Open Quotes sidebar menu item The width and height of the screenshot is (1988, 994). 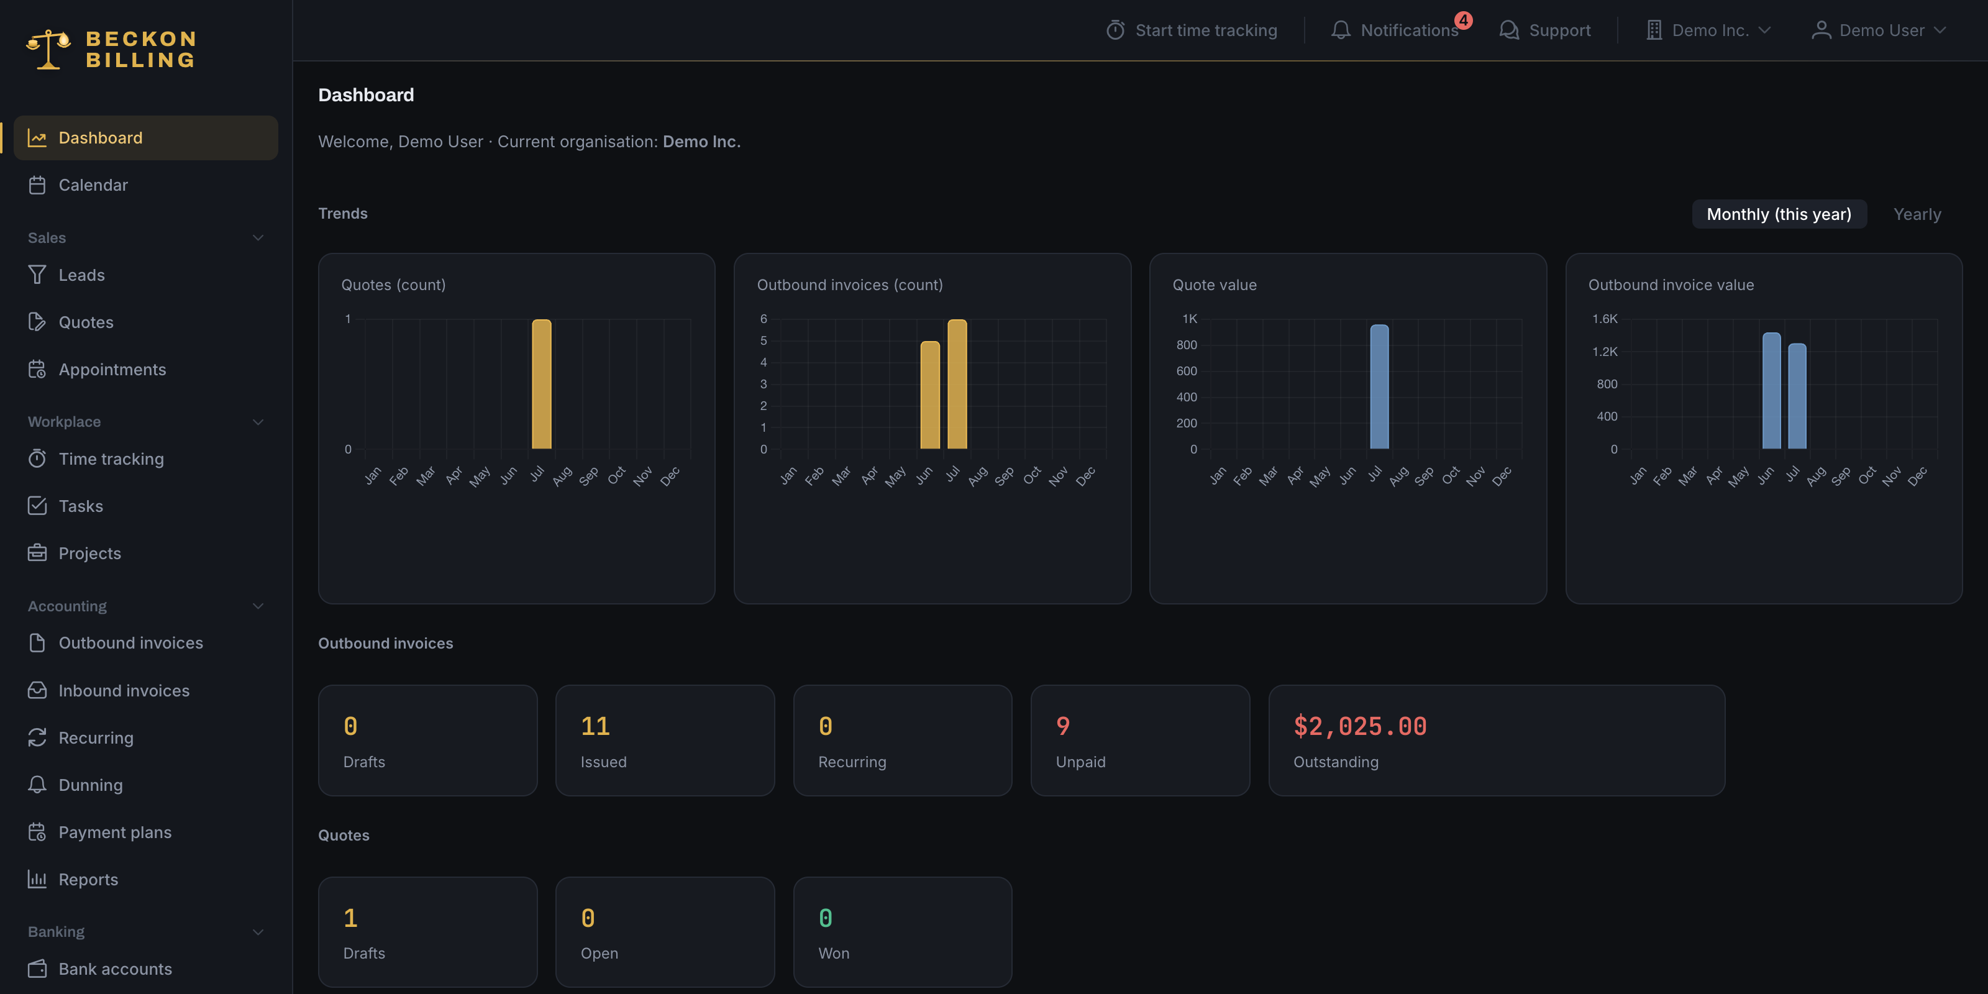click(146, 322)
